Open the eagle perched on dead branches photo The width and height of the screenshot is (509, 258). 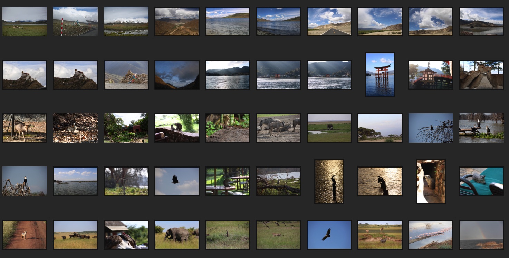(25, 181)
